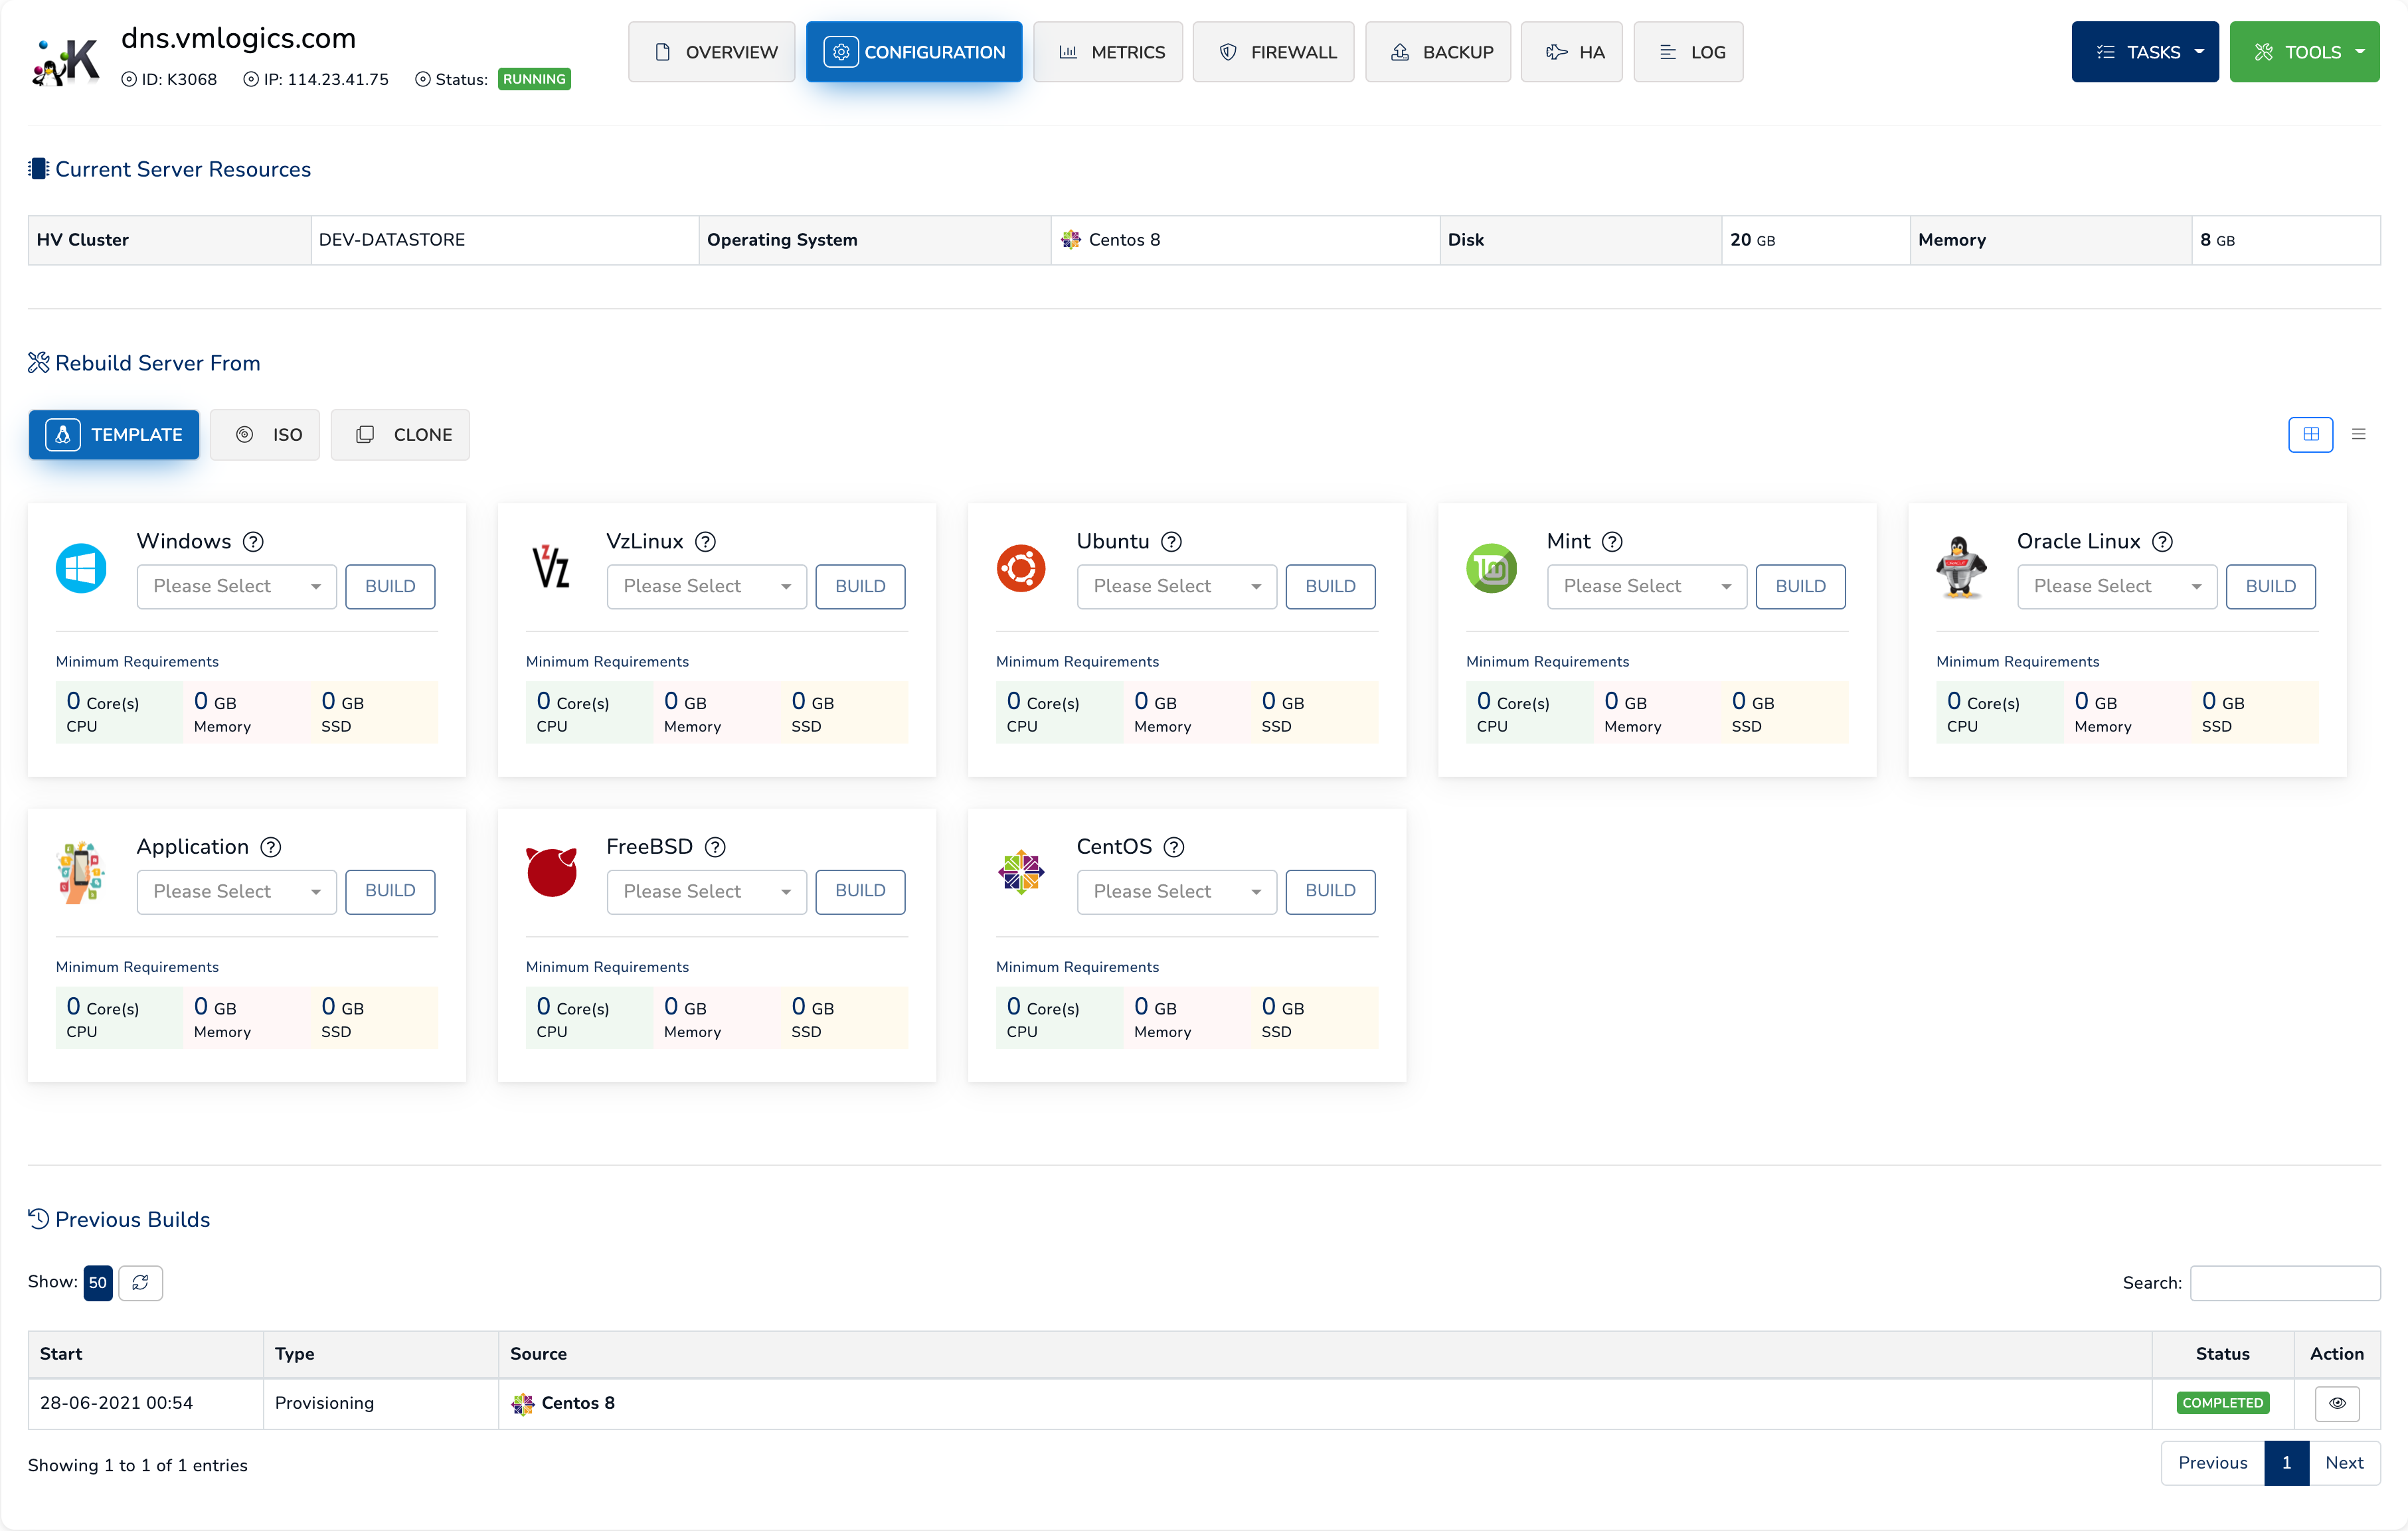Open the LOG tab
Image resolution: width=2408 pixels, height=1531 pixels.
pos(1688,52)
